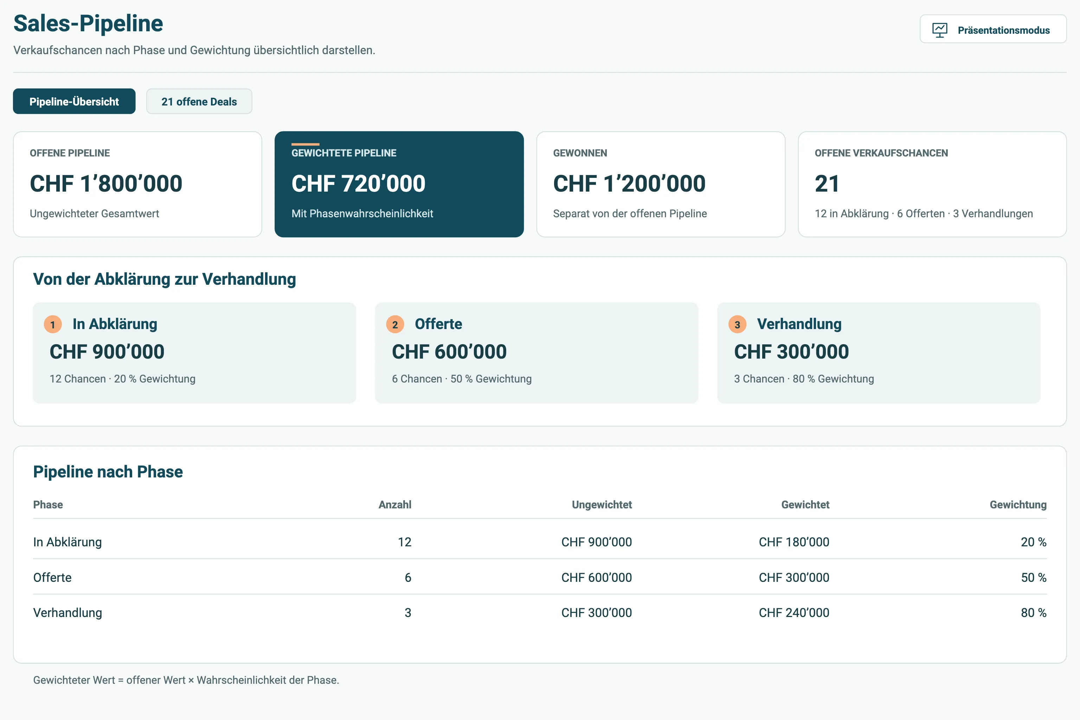This screenshot has width=1080, height=720.
Task: Click the '12 in Abklärung · 6 Offerten' summary
Action: [x=924, y=213]
